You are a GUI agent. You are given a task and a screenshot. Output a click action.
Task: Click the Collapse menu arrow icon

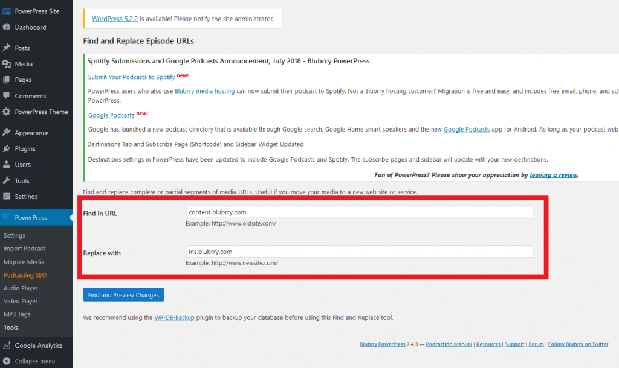tap(6, 361)
